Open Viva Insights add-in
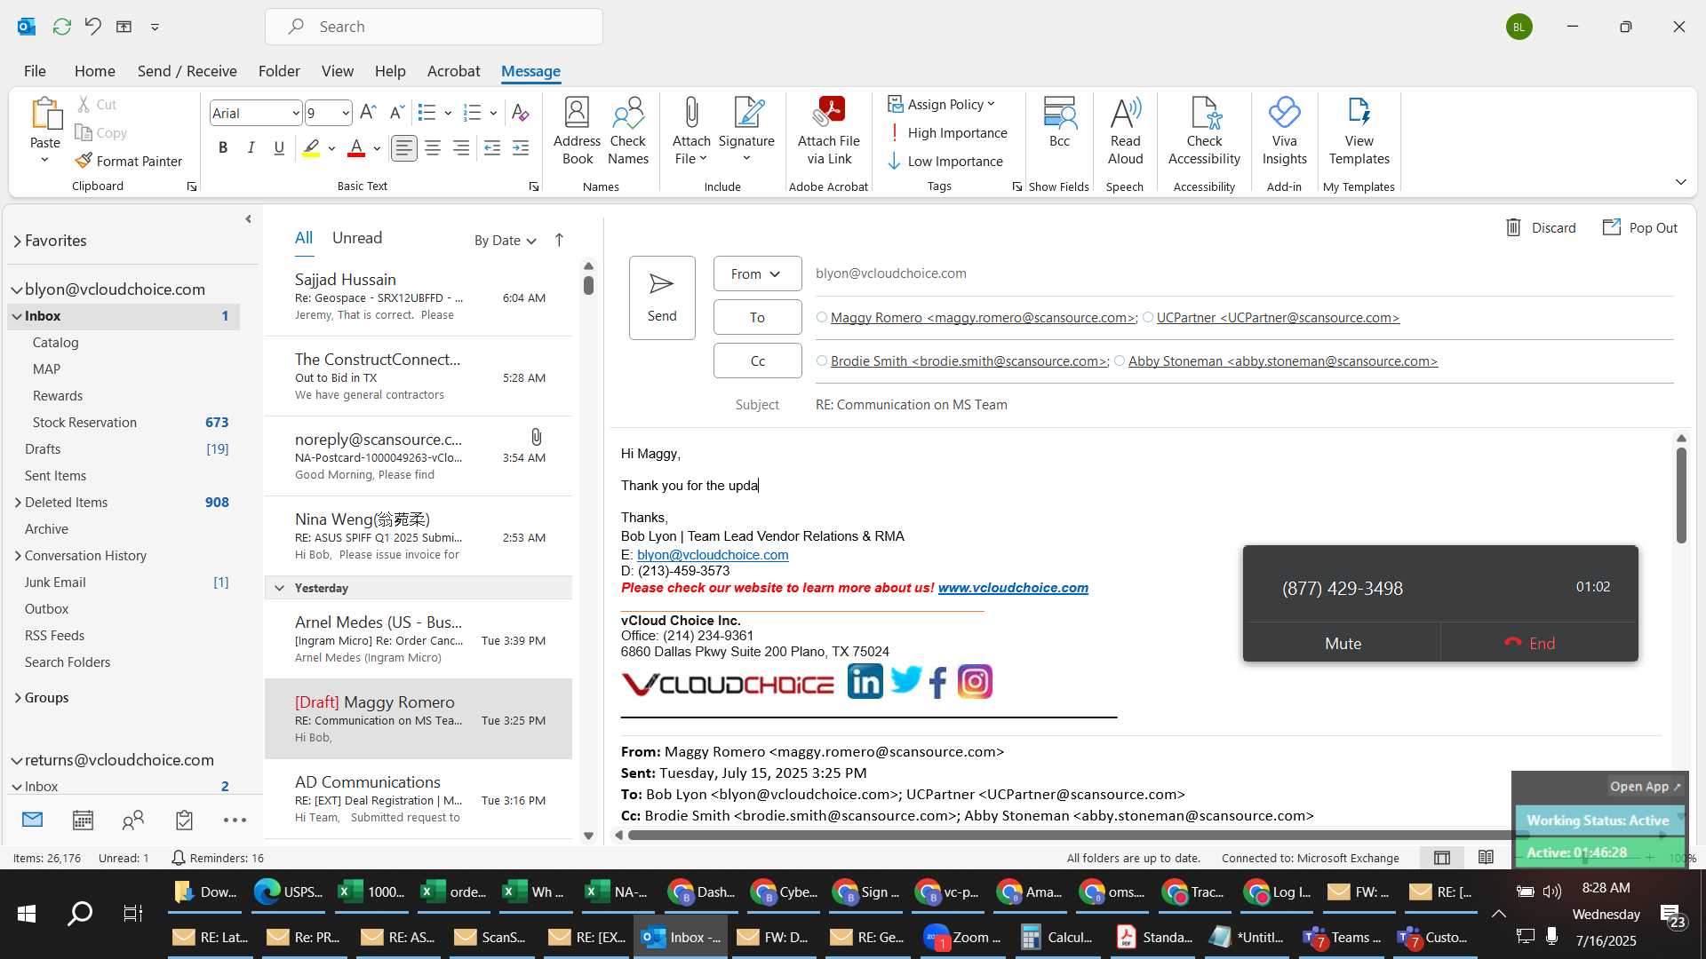1706x959 pixels. tap(1284, 131)
